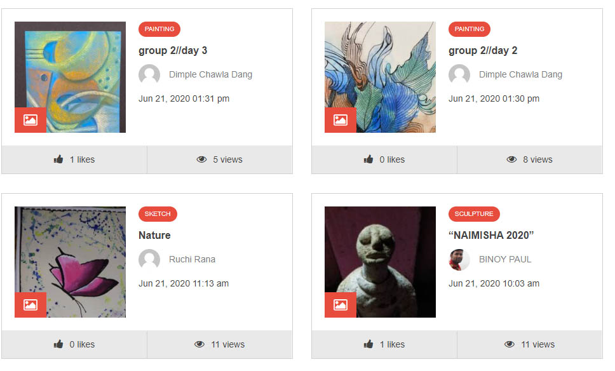This screenshot has width=615, height=371.
Task: Open the group 2//day 2 post title
Action: tap(483, 51)
